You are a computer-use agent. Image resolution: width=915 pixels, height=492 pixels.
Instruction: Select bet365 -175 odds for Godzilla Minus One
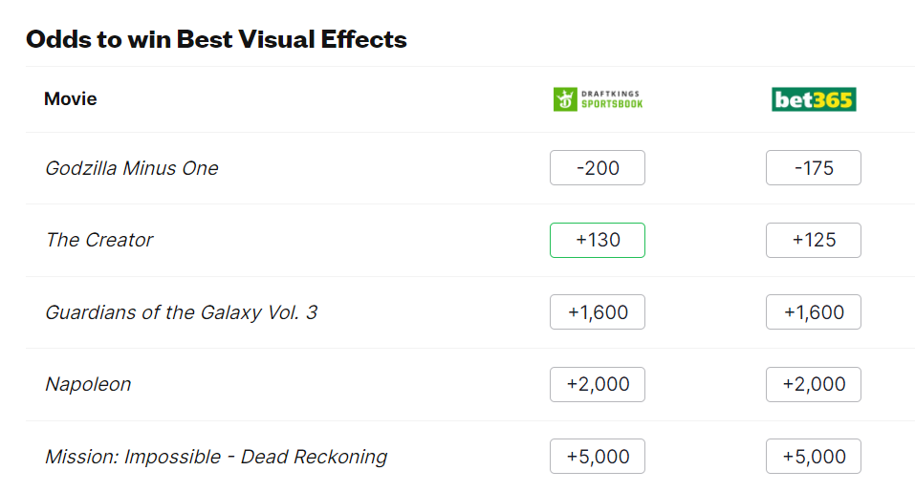814,168
